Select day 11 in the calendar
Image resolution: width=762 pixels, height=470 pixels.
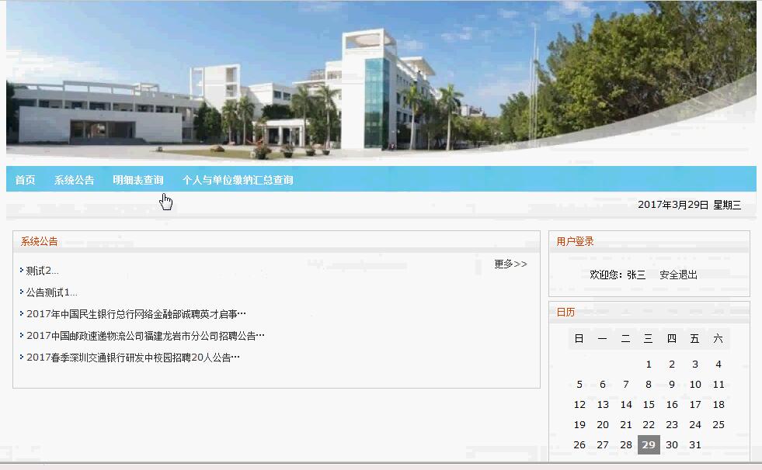point(719,385)
